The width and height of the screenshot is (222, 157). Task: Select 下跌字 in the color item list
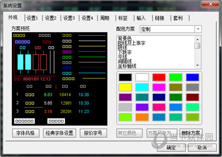[125, 52]
